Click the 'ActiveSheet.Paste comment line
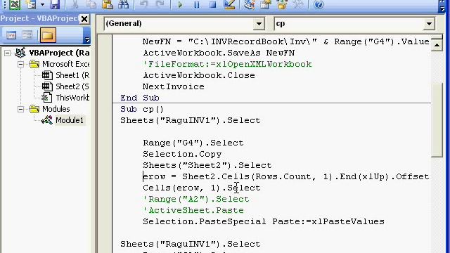 [193, 210]
